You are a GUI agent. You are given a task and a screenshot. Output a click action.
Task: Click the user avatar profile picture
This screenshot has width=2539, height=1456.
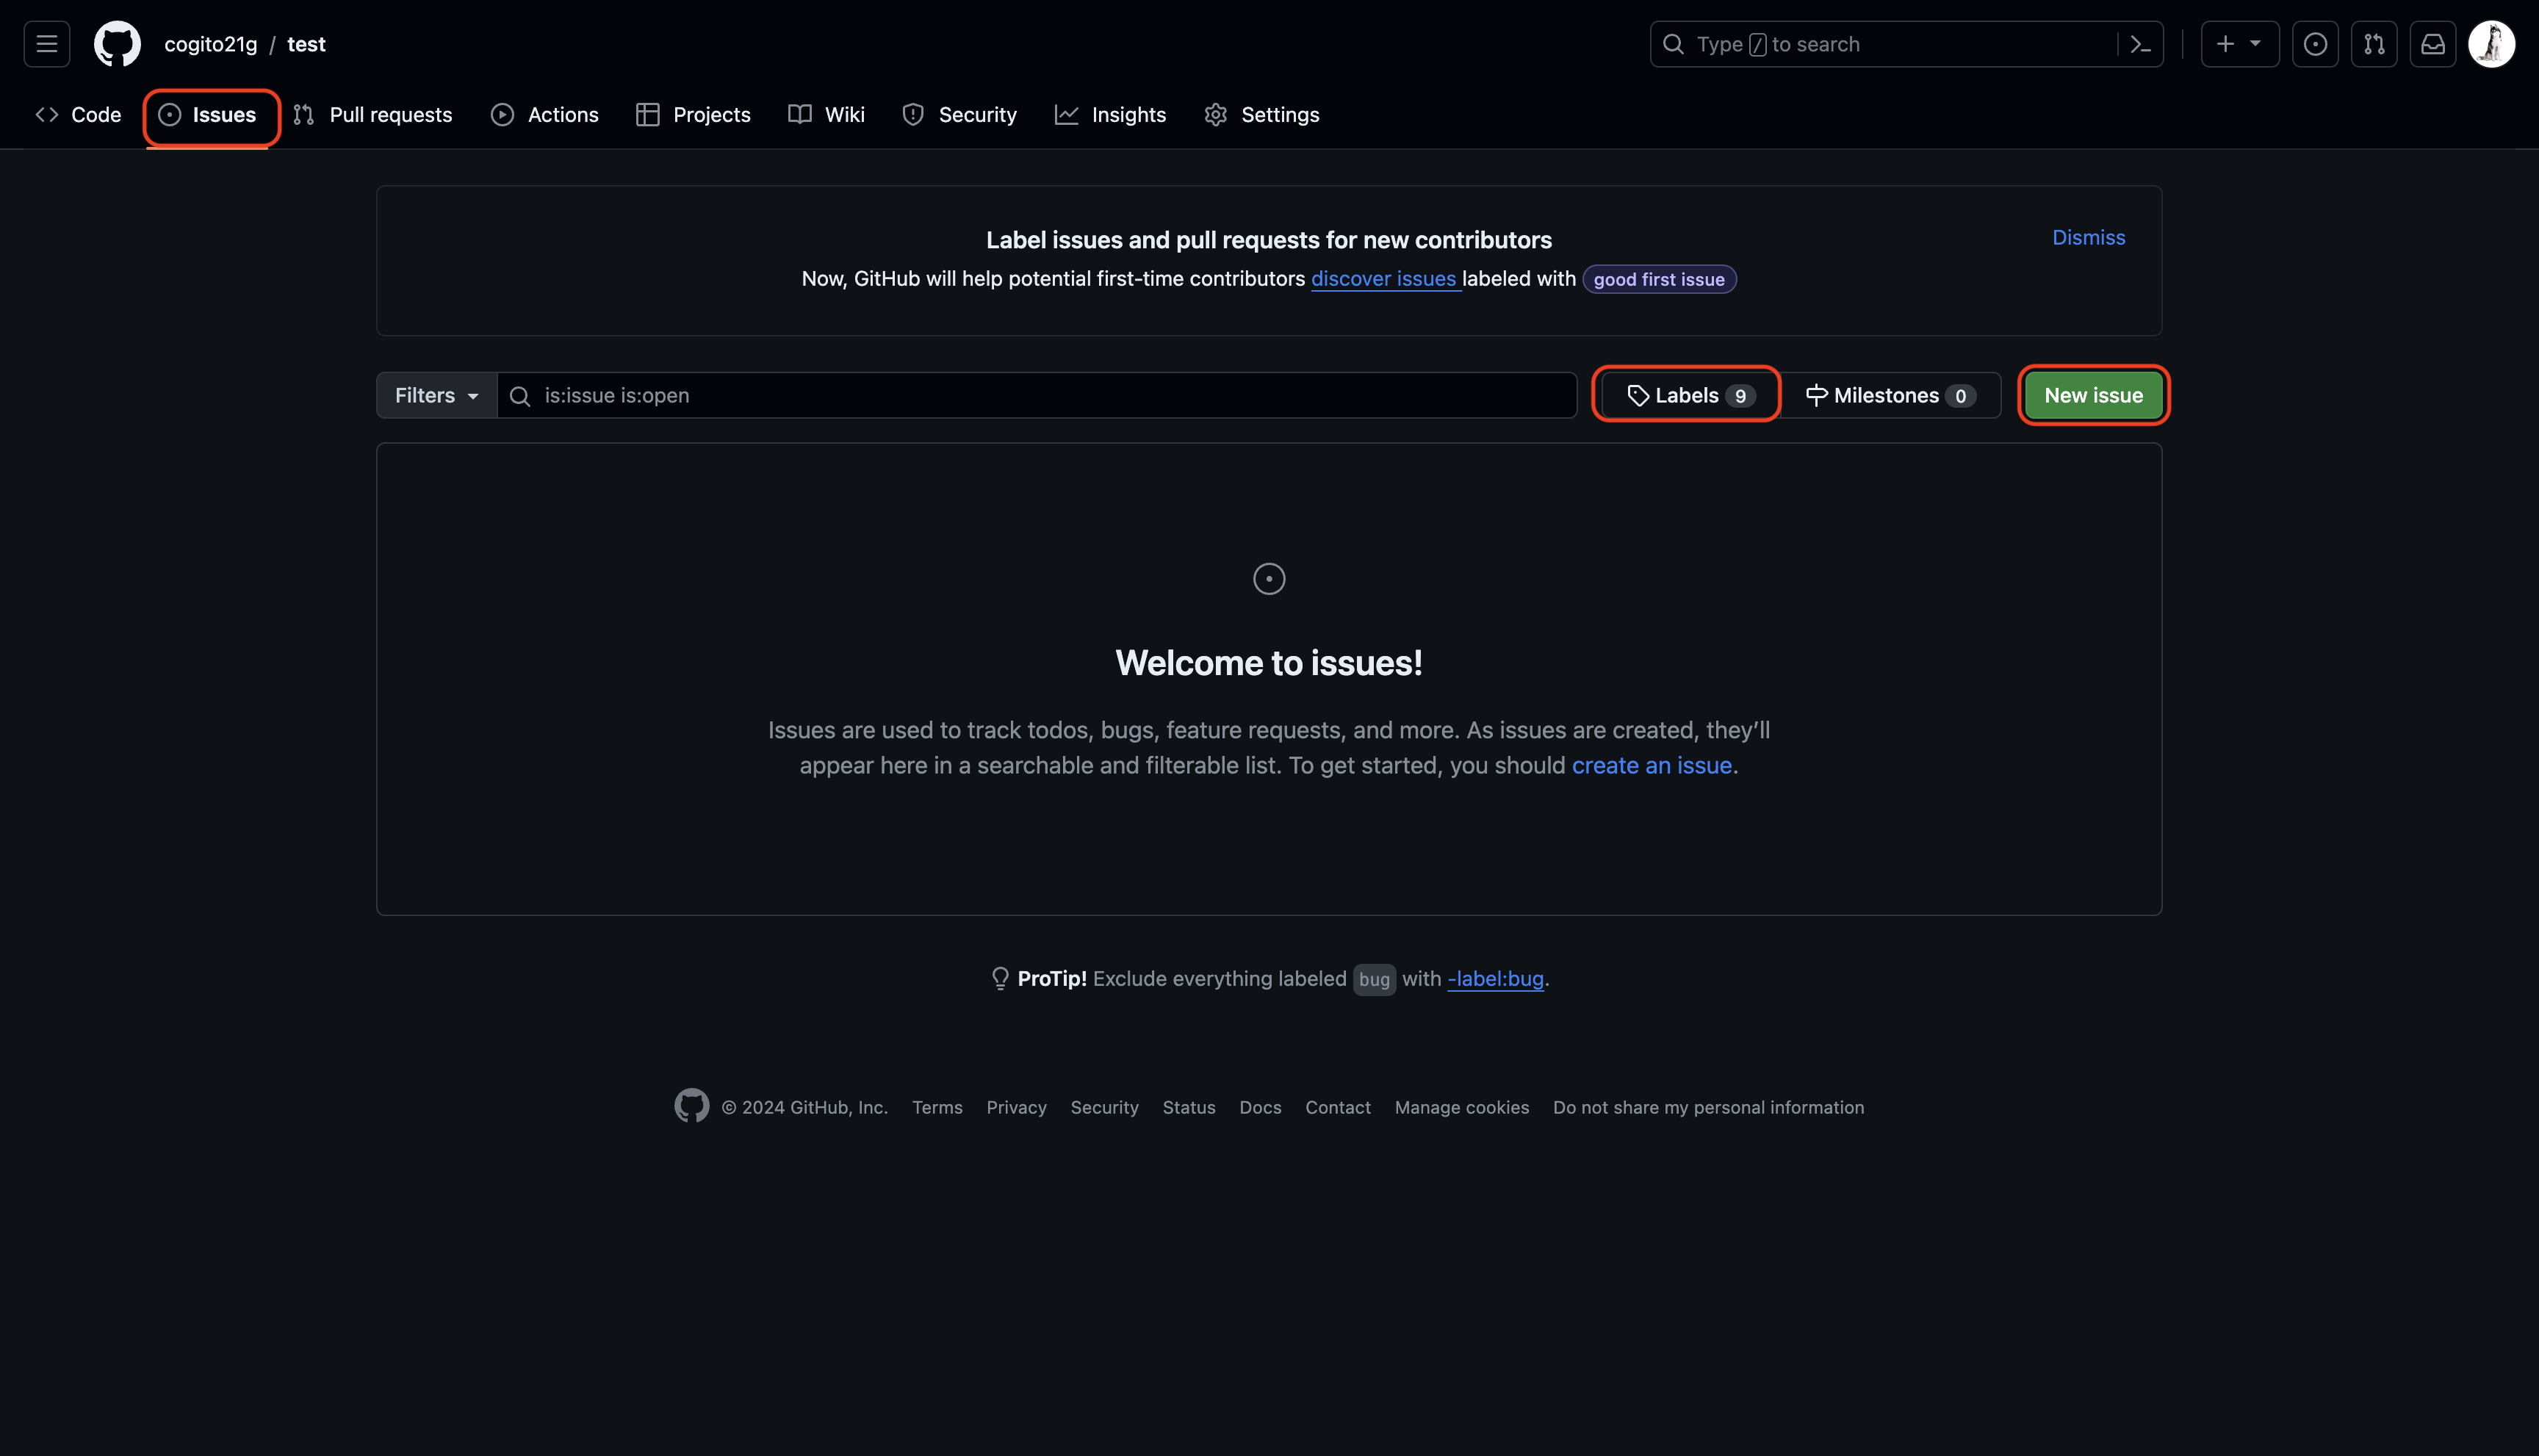coord(2490,44)
